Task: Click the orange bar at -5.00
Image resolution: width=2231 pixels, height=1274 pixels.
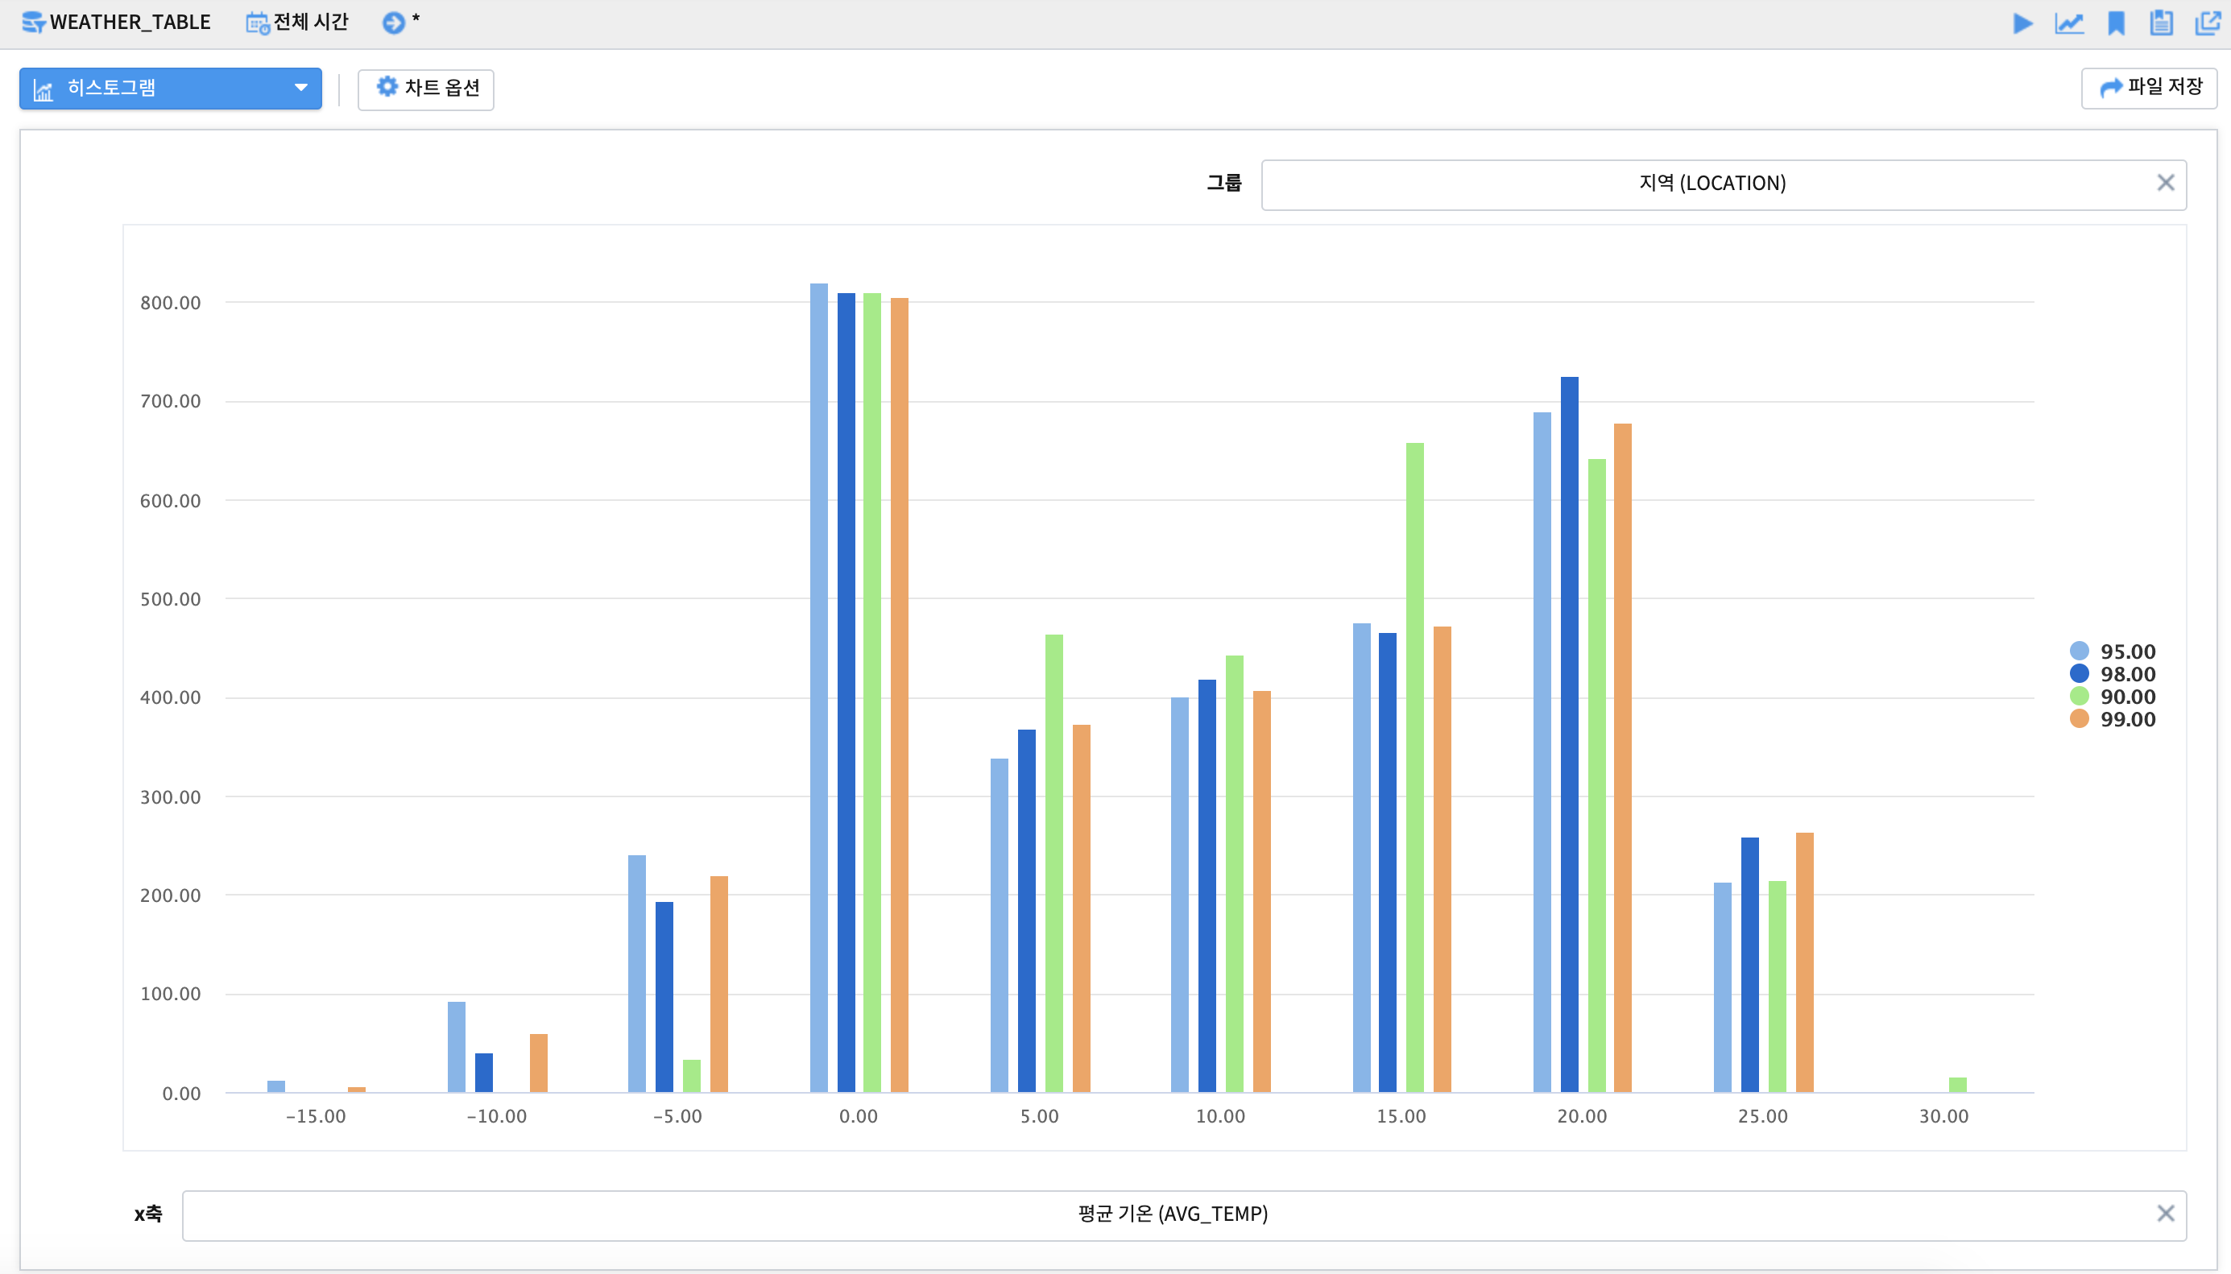Action: tap(719, 984)
